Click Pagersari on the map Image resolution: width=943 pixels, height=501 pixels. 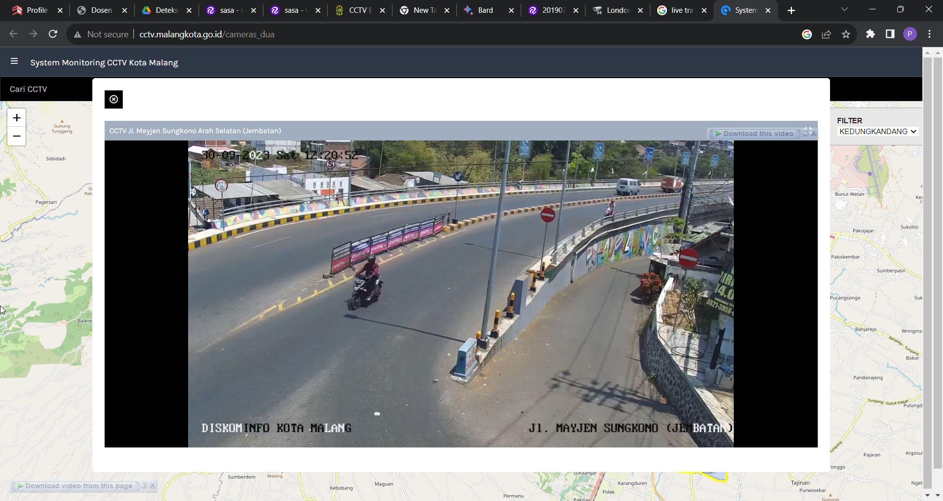[x=46, y=202]
